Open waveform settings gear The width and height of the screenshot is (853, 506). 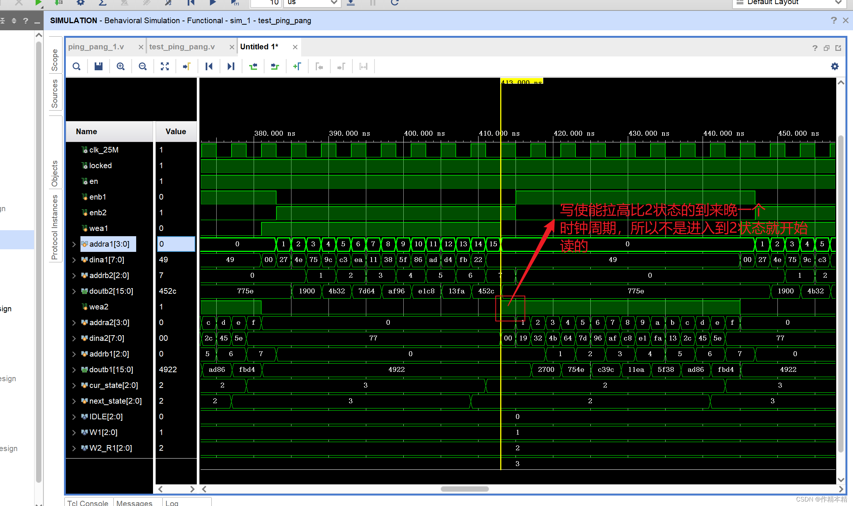834,66
